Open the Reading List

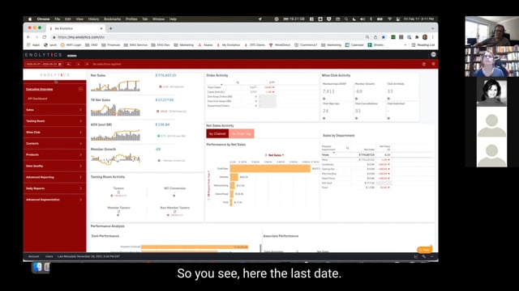point(423,45)
